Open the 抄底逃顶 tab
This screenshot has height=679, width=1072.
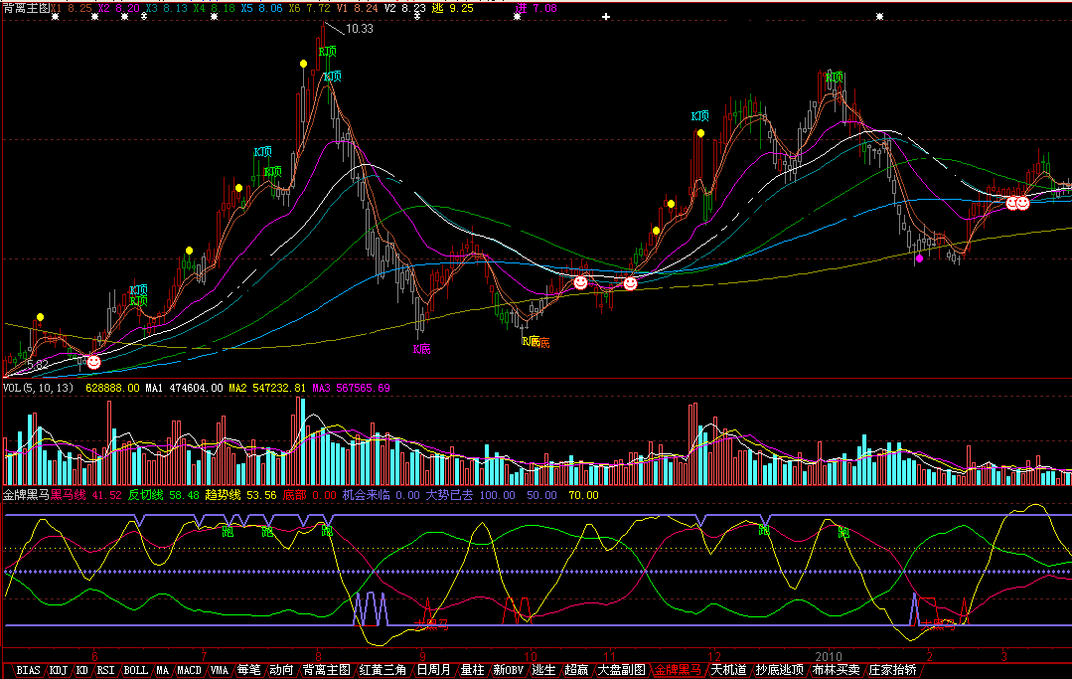point(779,671)
